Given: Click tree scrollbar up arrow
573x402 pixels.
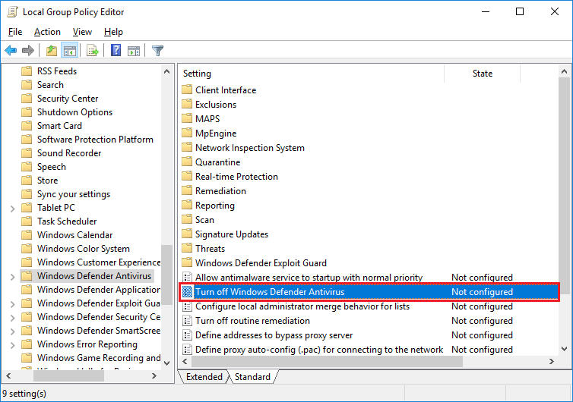Looking at the screenshot, I should tap(166, 71).
